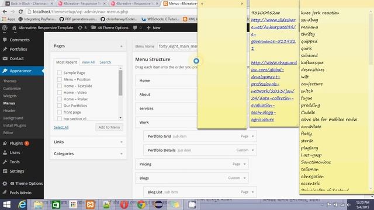Open the comments bubble in admin bar
The width and height of the screenshot is (374, 210).
[x=137, y=27]
